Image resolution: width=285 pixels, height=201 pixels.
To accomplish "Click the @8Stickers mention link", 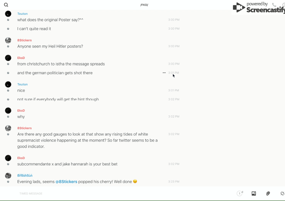I will tap(66, 181).
